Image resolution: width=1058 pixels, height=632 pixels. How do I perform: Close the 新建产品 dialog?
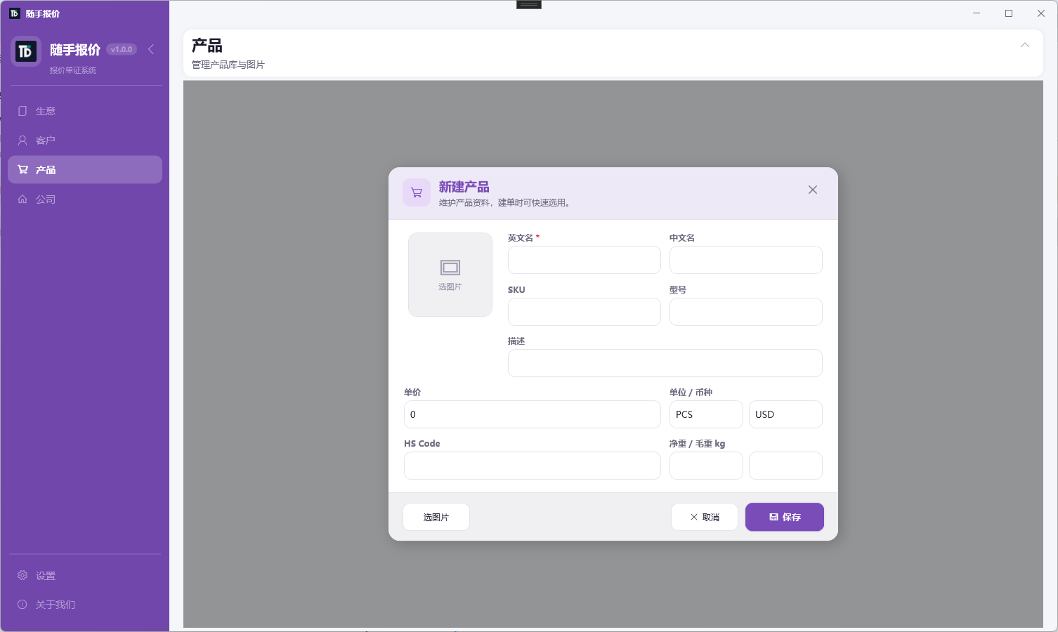(813, 190)
